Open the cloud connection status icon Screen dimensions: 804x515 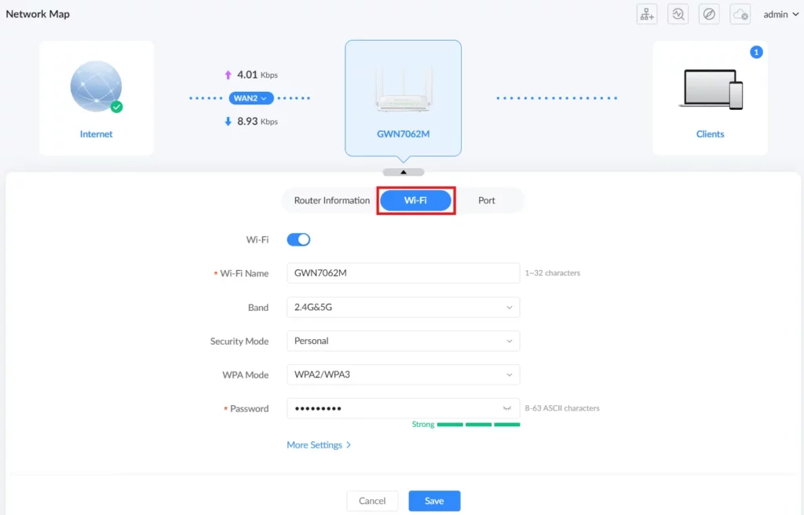(740, 14)
